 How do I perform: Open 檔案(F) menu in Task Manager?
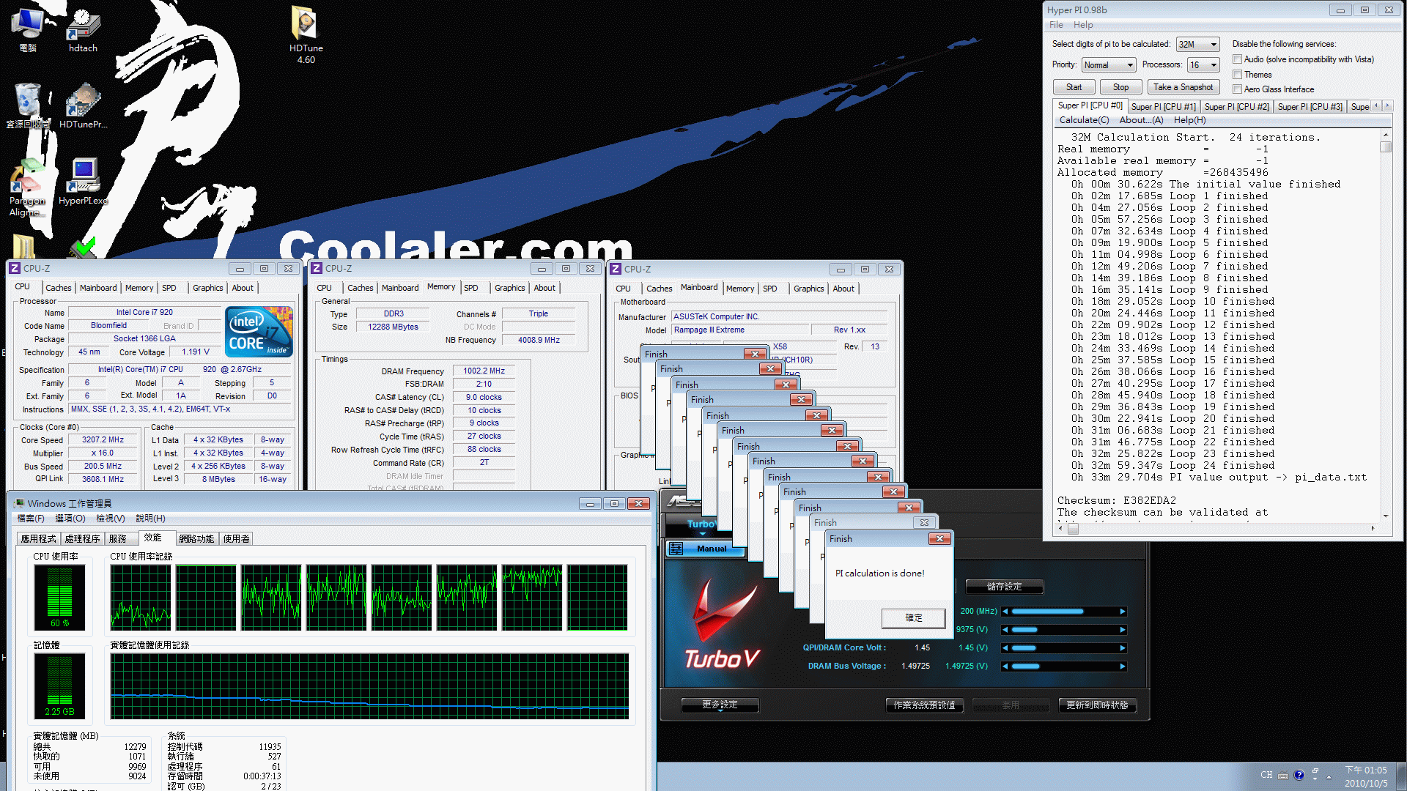(31, 519)
